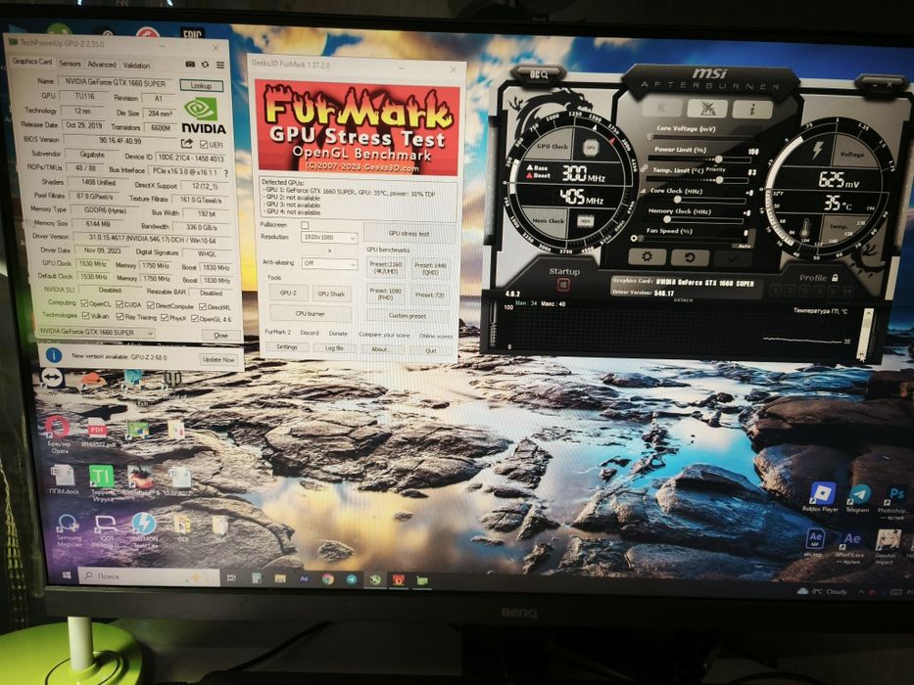Toggle the Afterburner Startup Windows icon

pyautogui.click(x=563, y=285)
